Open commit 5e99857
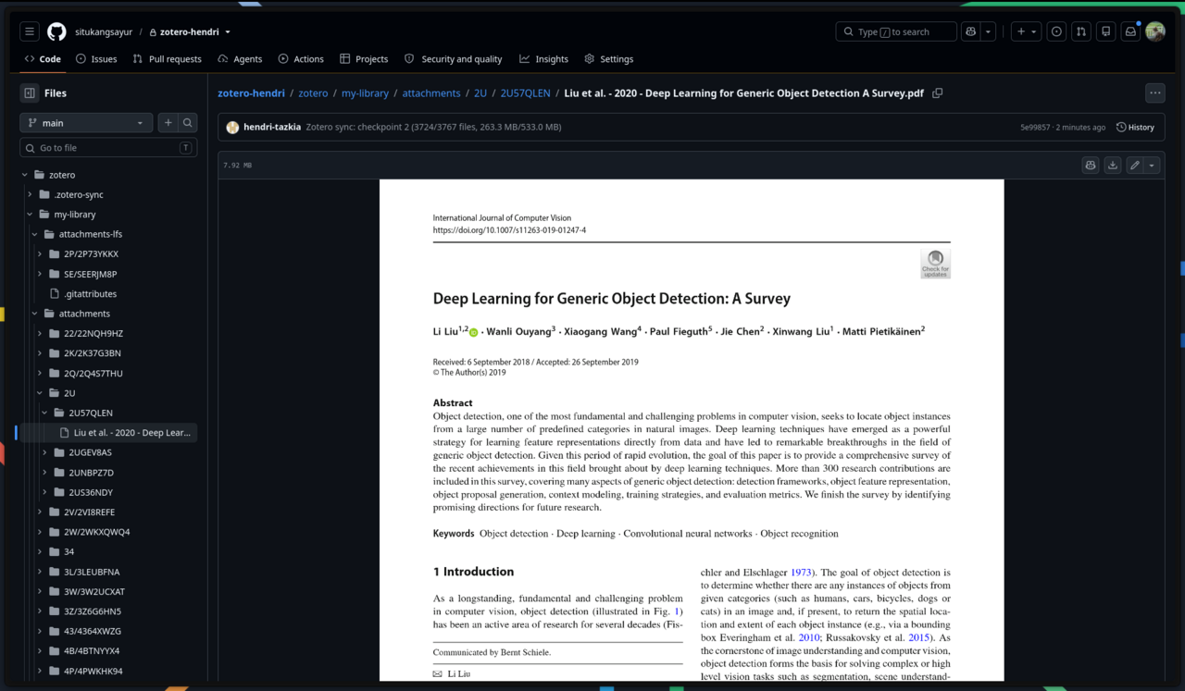 pyautogui.click(x=1035, y=128)
